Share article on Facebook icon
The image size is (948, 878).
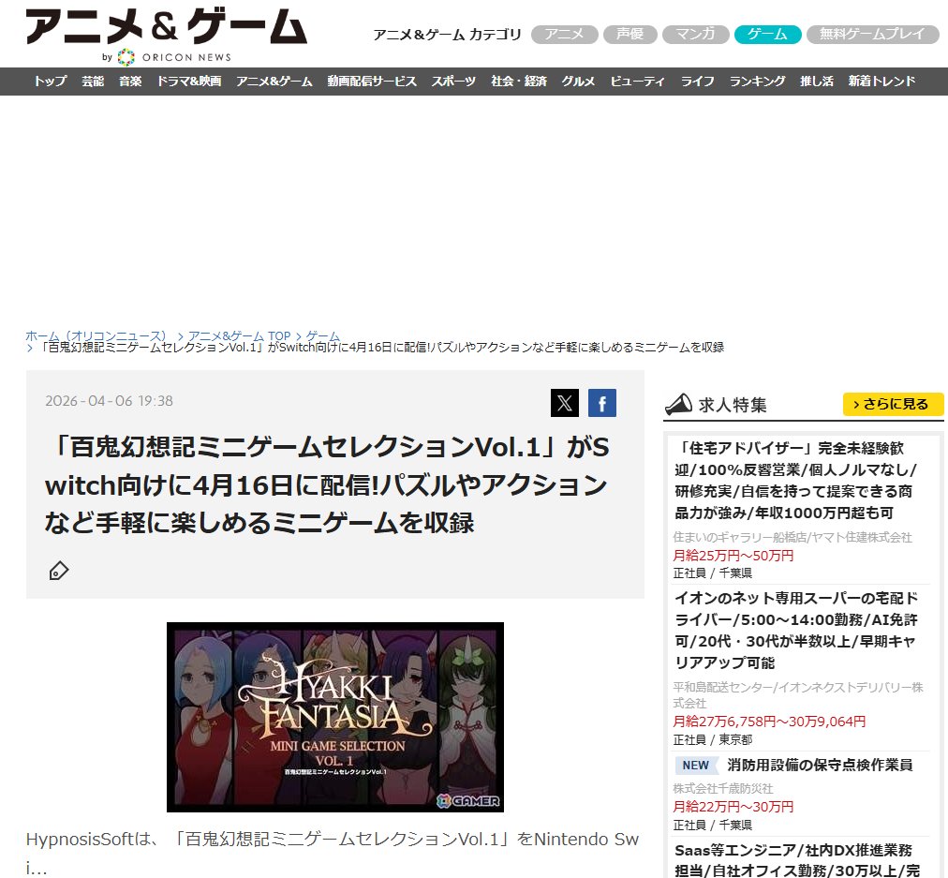(602, 403)
